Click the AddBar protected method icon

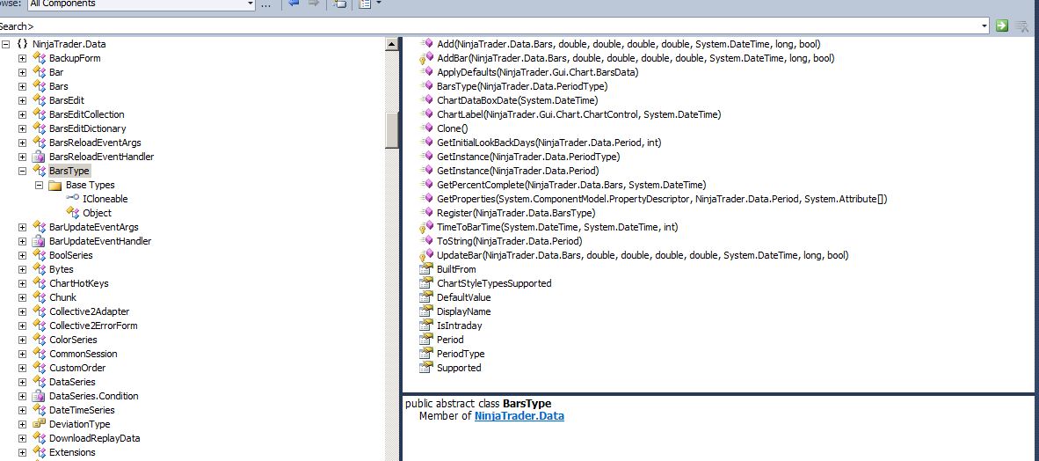click(426, 58)
